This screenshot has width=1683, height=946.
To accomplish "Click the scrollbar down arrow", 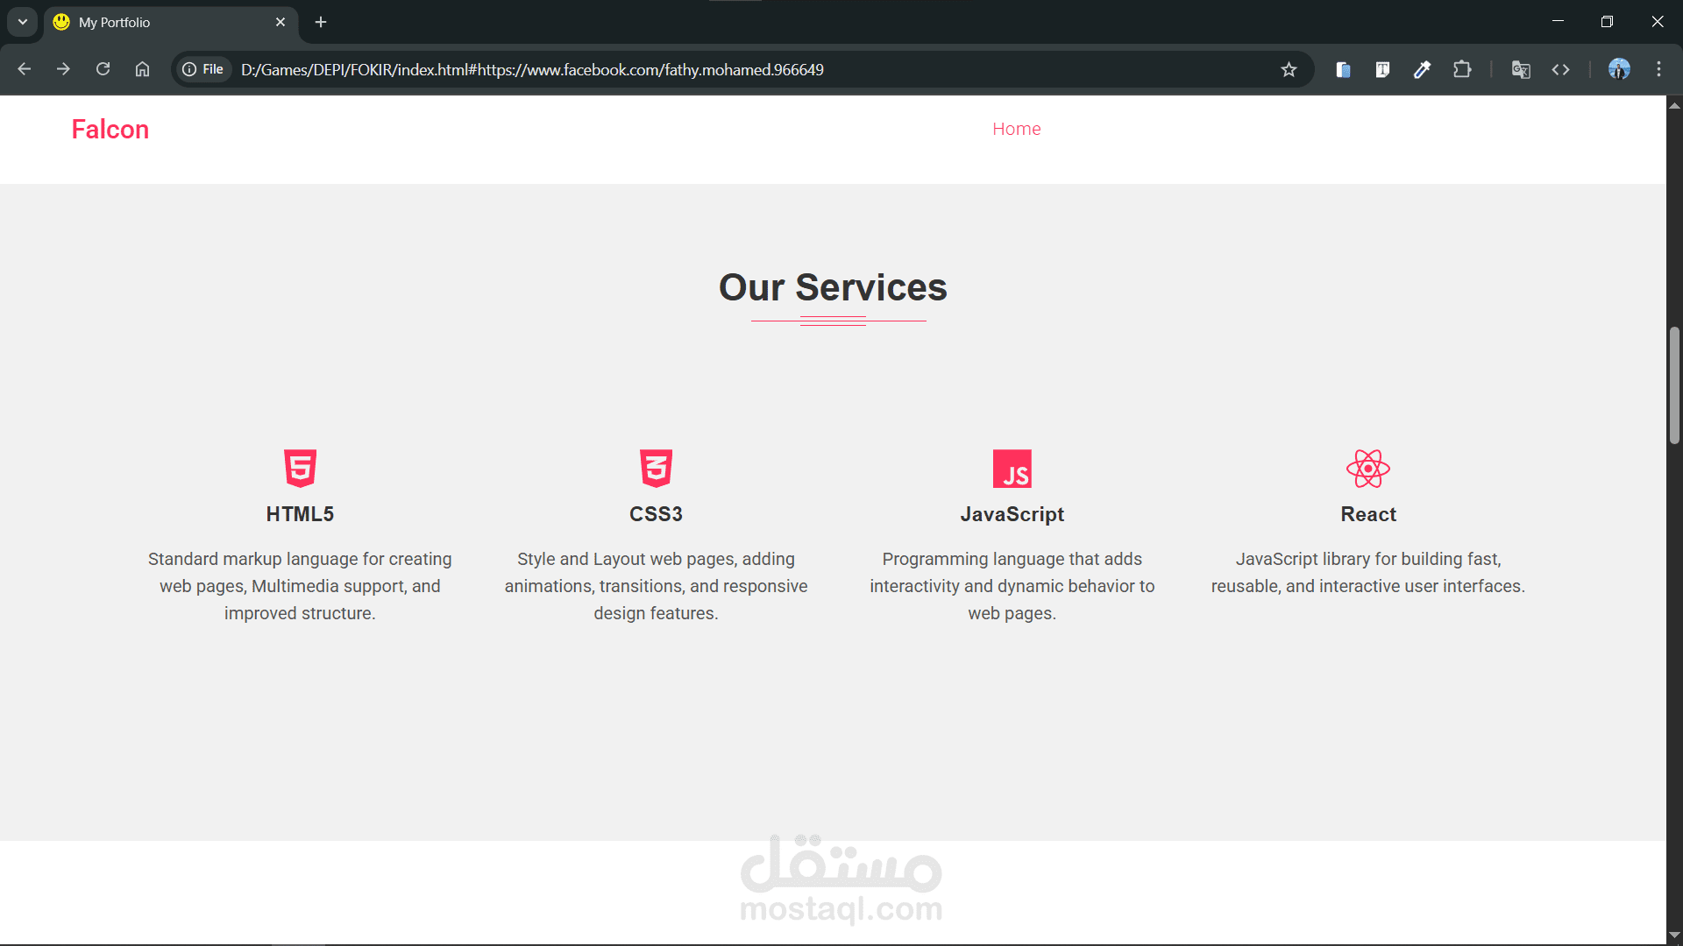I will click(x=1674, y=935).
